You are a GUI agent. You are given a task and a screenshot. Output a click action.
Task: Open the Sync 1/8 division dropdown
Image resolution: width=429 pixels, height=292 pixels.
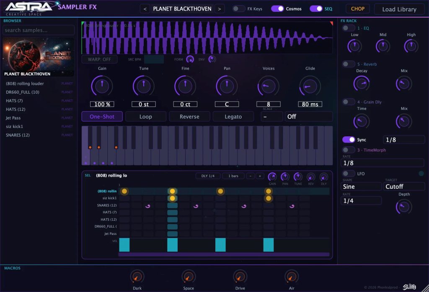(x=404, y=140)
